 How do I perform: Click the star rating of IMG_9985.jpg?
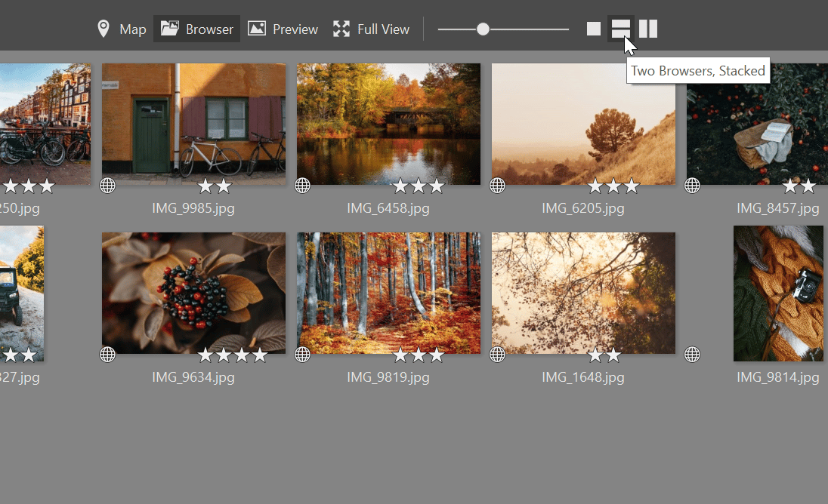[215, 186]
